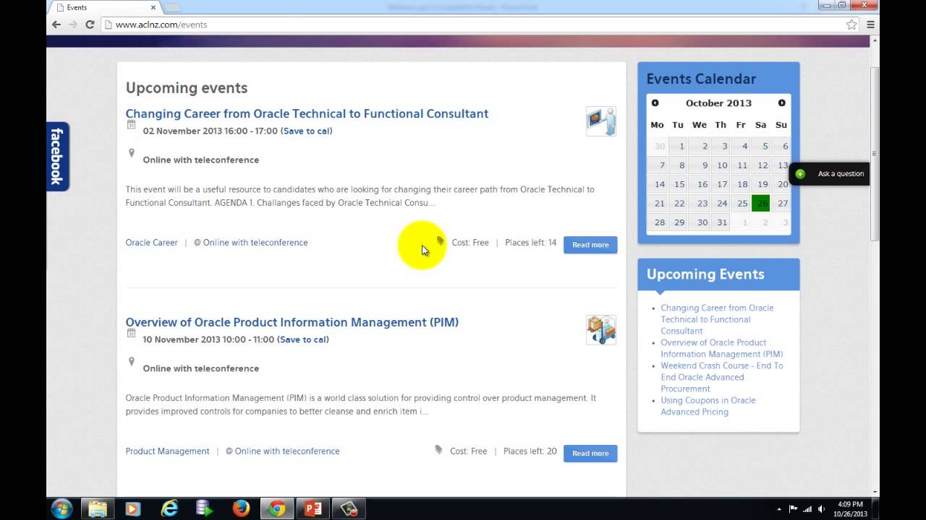Select date 31 in October calendar
This screenshot has height=520, width=926.
click(x=721, y=222)
